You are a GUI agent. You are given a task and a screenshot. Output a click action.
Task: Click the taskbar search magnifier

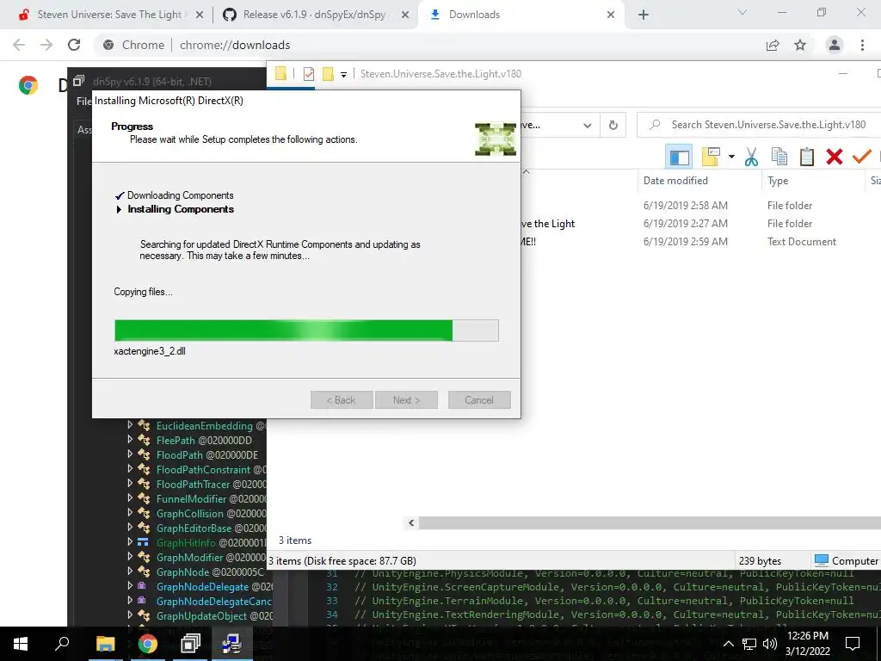[62, 644]
